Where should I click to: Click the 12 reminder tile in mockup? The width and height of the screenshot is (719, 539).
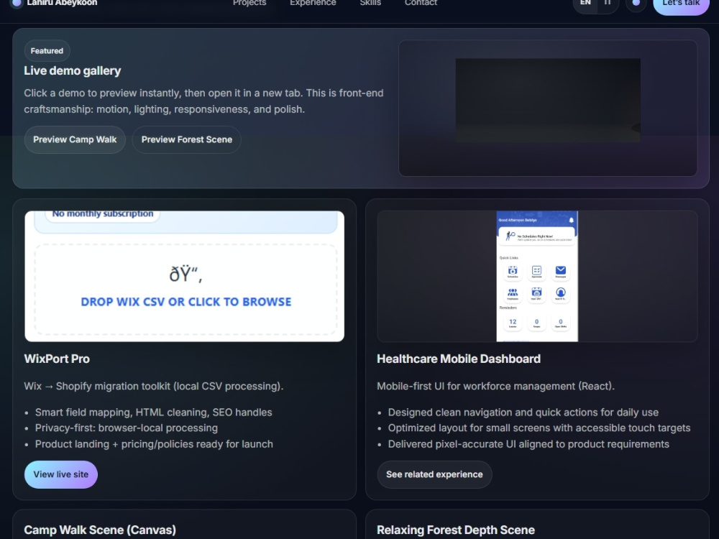[513, 323]
